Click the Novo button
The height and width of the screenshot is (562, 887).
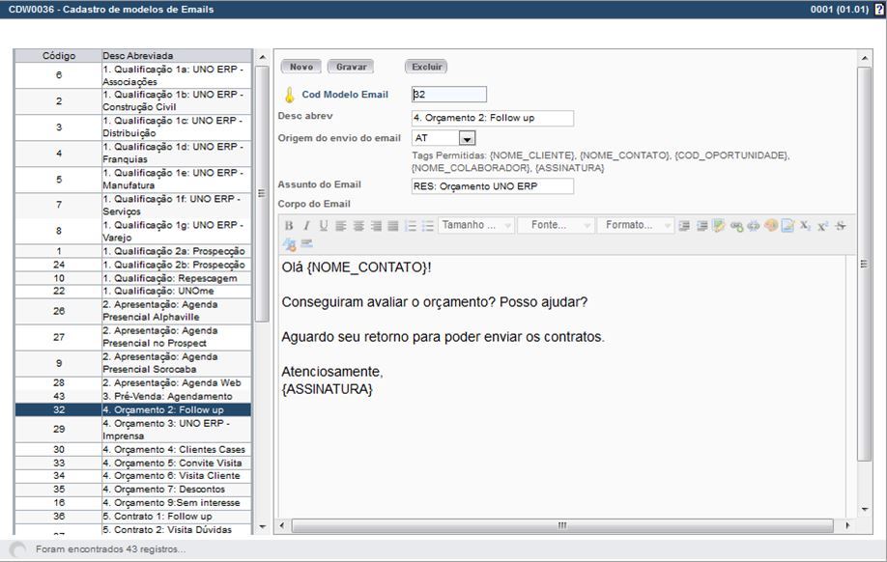tap(301, 67)
